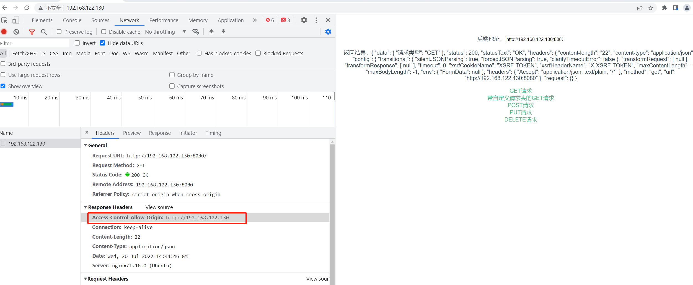Check the Disable cache option
The height and width of the screenshot is (285, 693).
pos(104,32)
